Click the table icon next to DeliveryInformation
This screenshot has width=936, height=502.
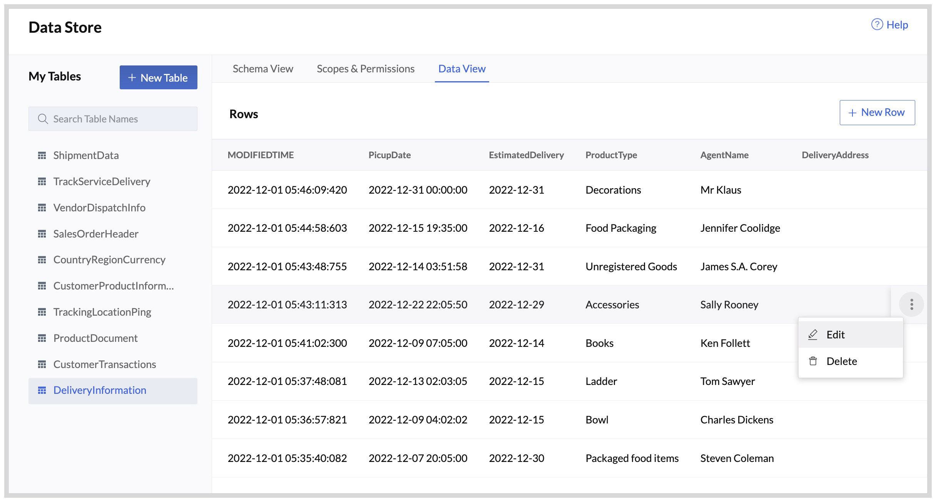click(42, 390)
